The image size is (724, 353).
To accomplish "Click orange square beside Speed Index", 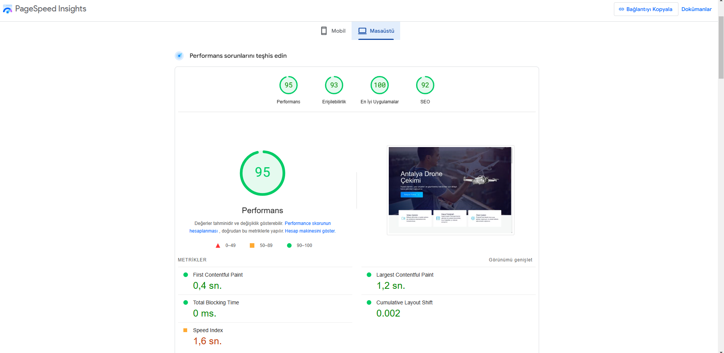I will 185,330.
